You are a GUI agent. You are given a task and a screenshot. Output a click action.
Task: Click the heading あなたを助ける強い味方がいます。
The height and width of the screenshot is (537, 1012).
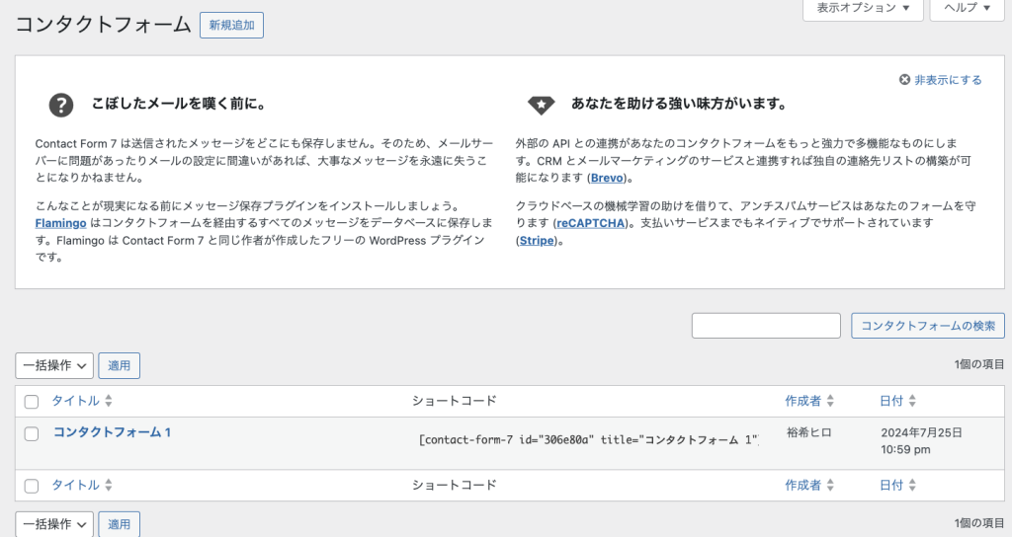coord(679,104)
